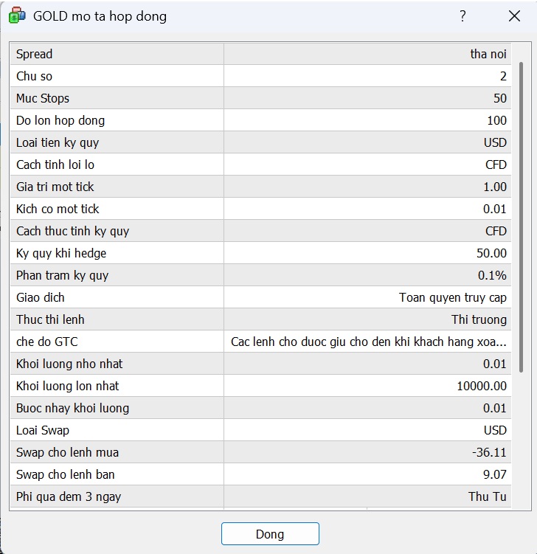Screen dimensions: 537x554
Task: Click the Ky quy khi hedge value
Action: pyautogui.click(x=491, y=253)
